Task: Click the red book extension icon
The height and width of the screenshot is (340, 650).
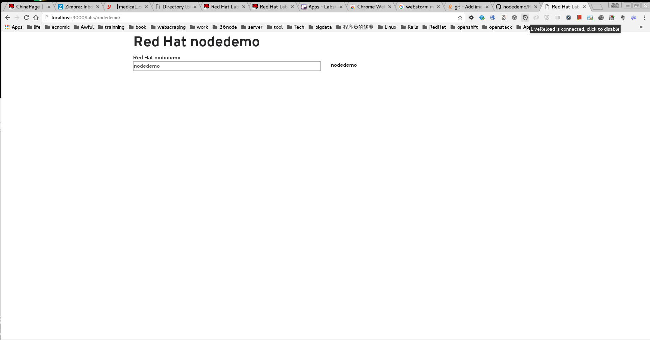Action: coord(579,18)
